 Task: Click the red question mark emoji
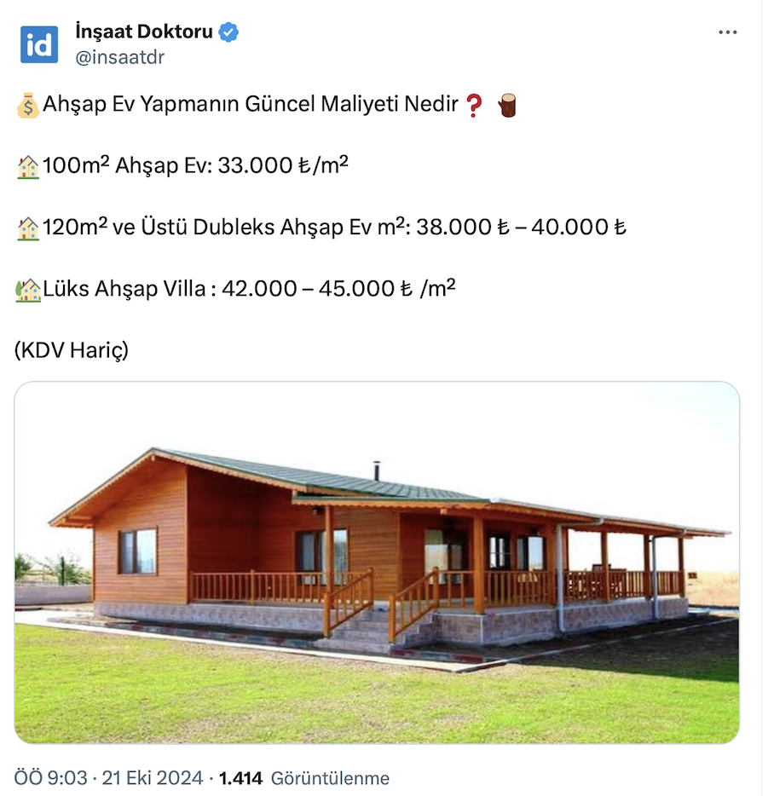pyautogui.click(x=475, y=106)
